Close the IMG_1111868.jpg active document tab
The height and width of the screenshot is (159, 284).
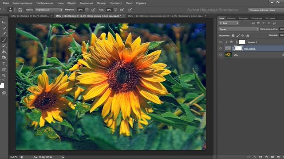124,16
